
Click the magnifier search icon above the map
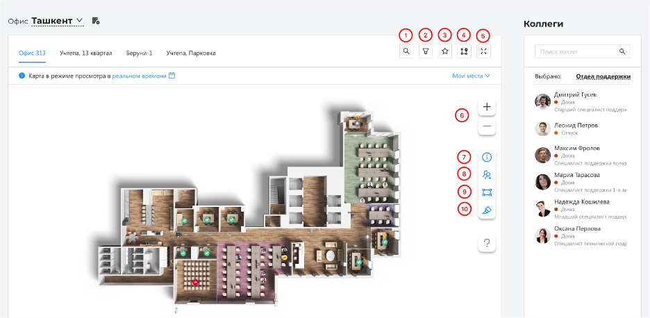click(x=406, y=51)
